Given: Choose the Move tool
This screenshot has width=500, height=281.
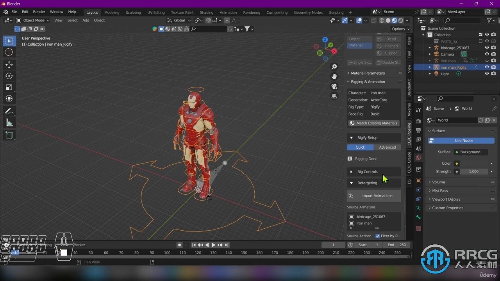Looking at the screenshot, I should 9,65.
